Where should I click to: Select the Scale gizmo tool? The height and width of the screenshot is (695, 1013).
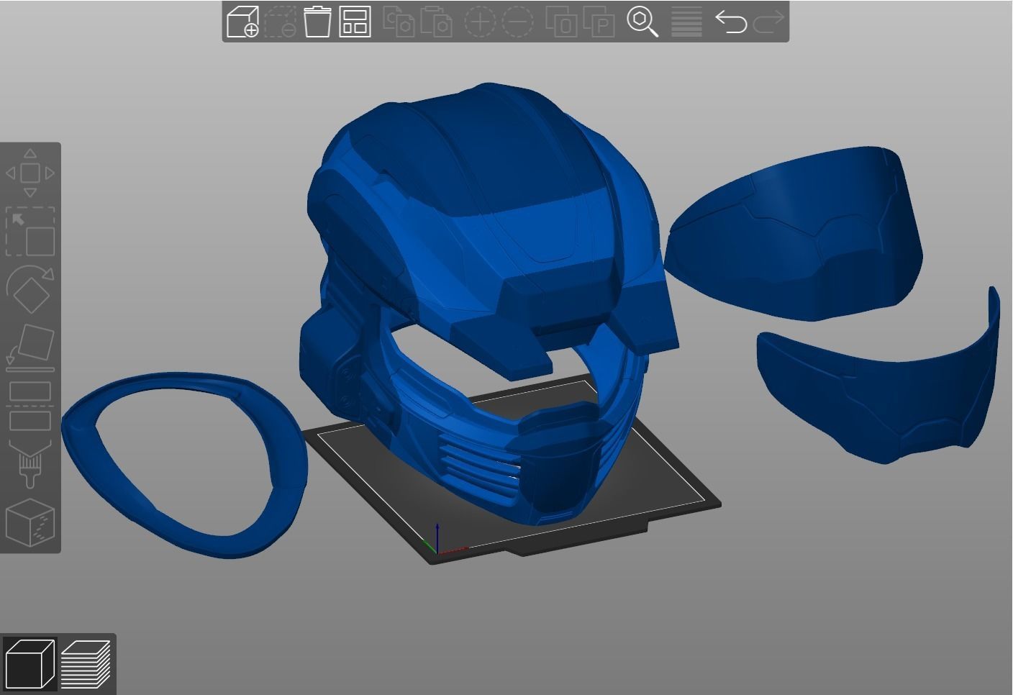pyautogui.click(x=30, y=232)
